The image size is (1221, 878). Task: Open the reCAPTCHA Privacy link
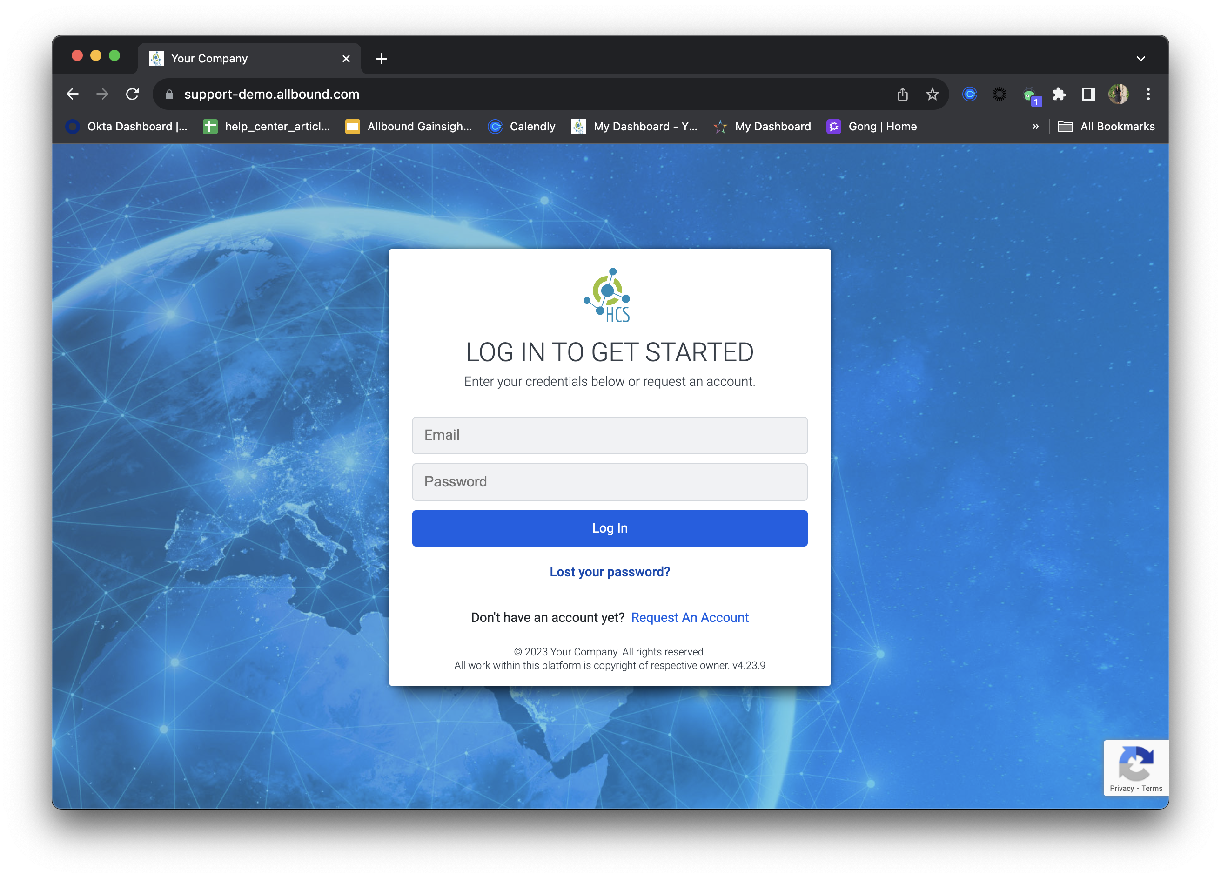pos(1121,789)
